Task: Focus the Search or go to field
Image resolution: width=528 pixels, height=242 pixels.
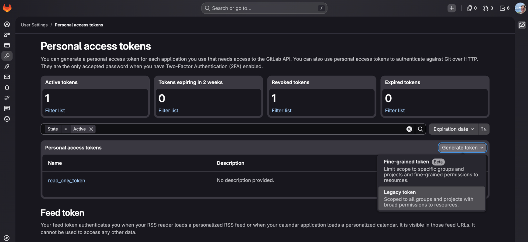Action: 264,8
